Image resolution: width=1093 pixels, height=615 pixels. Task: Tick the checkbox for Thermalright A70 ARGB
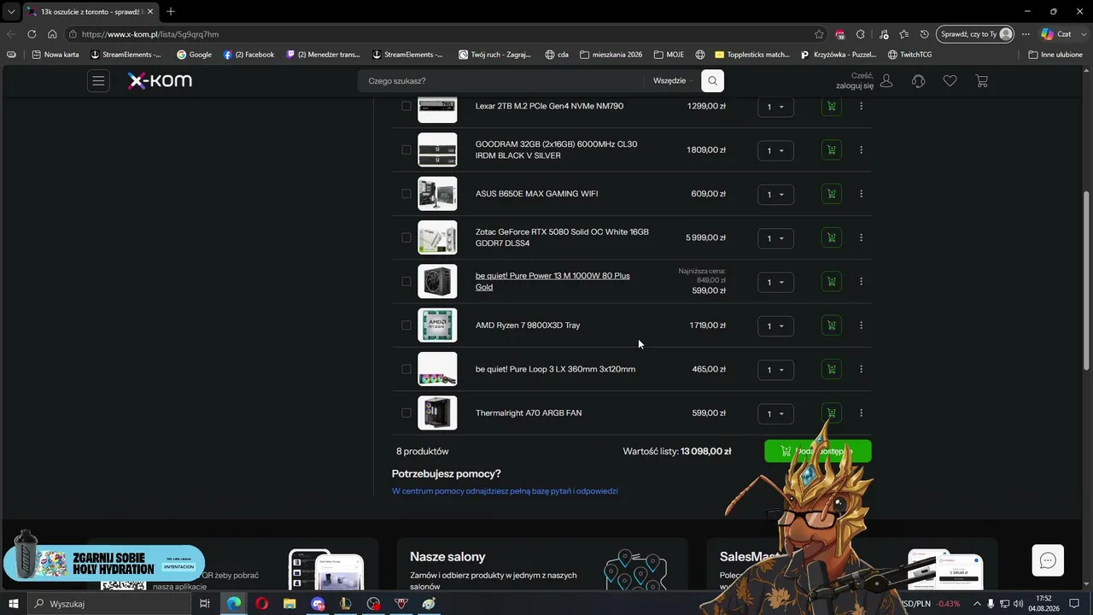coord(406,413)
